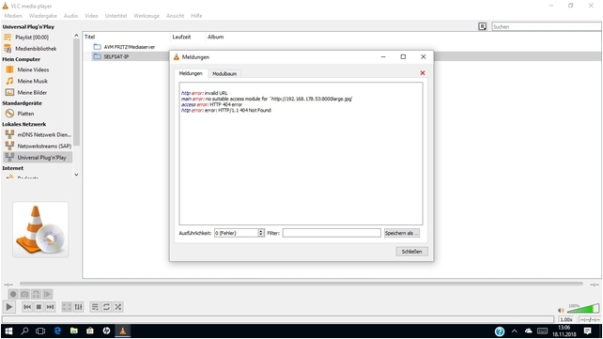Image resolution: width=603 pixels, height=339 pixels.
Task: Click the Speichern als button
Action: tap(401, 233)
